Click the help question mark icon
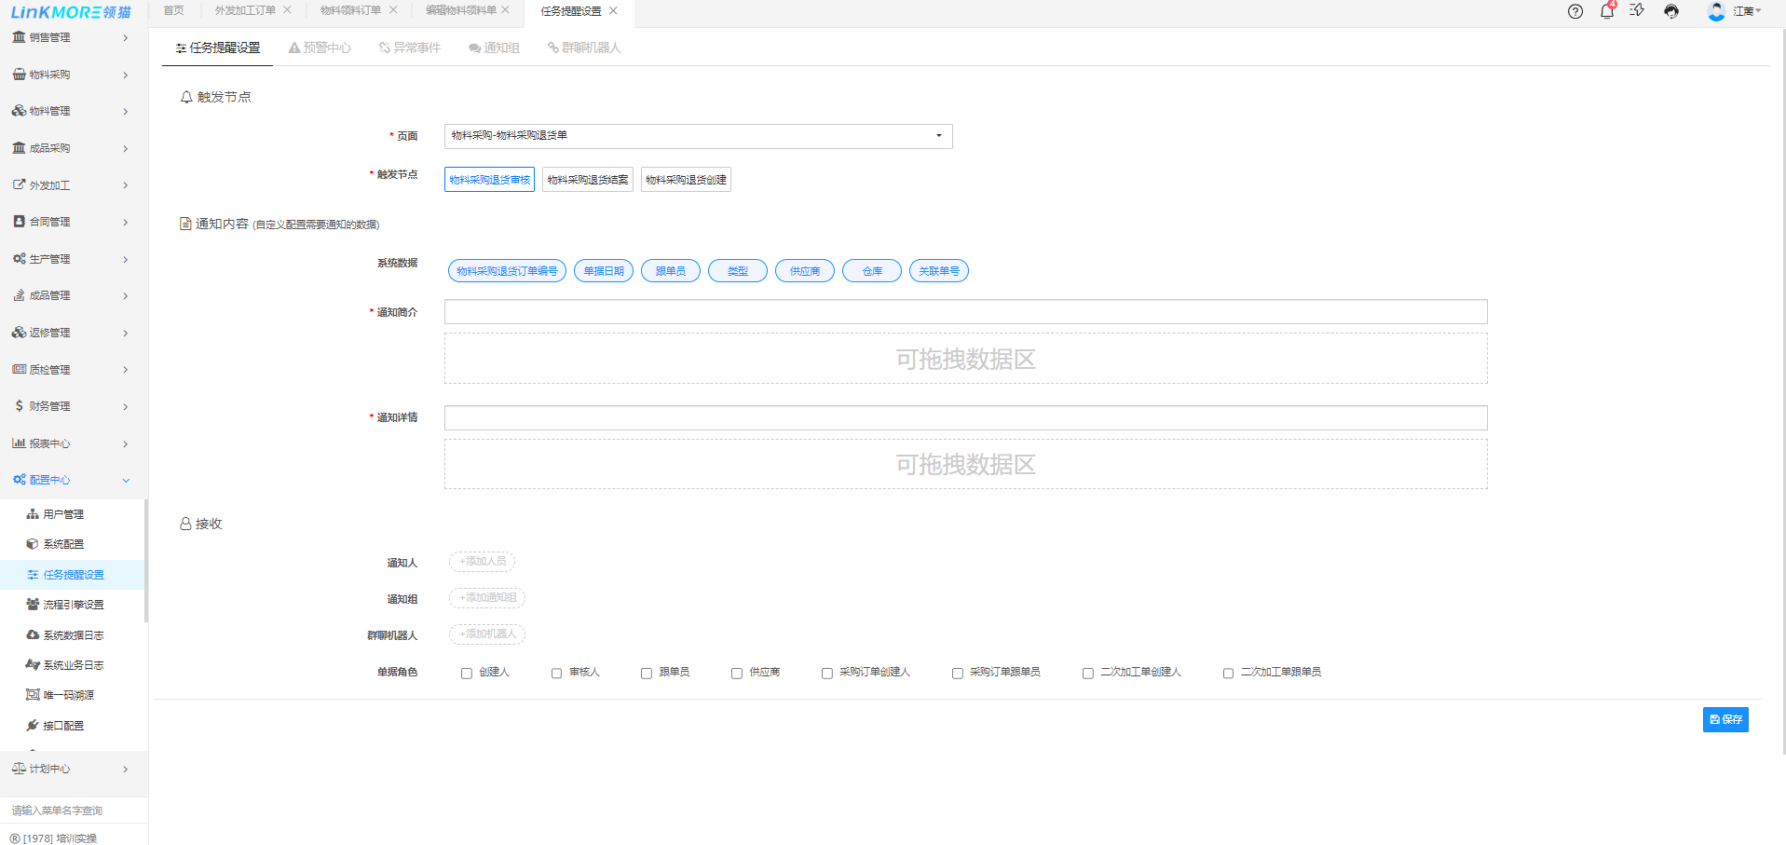 [1575, 12]
